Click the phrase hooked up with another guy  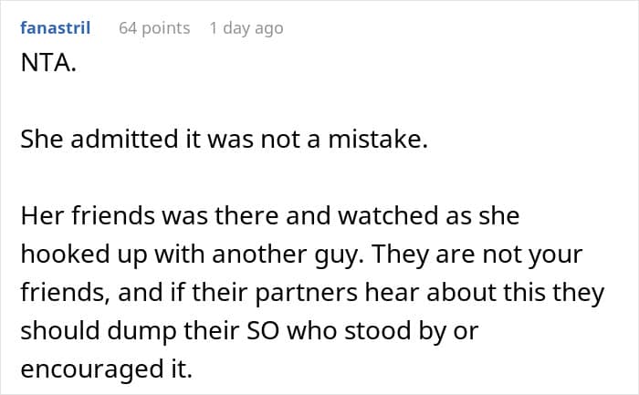click(x=192, y=255)
